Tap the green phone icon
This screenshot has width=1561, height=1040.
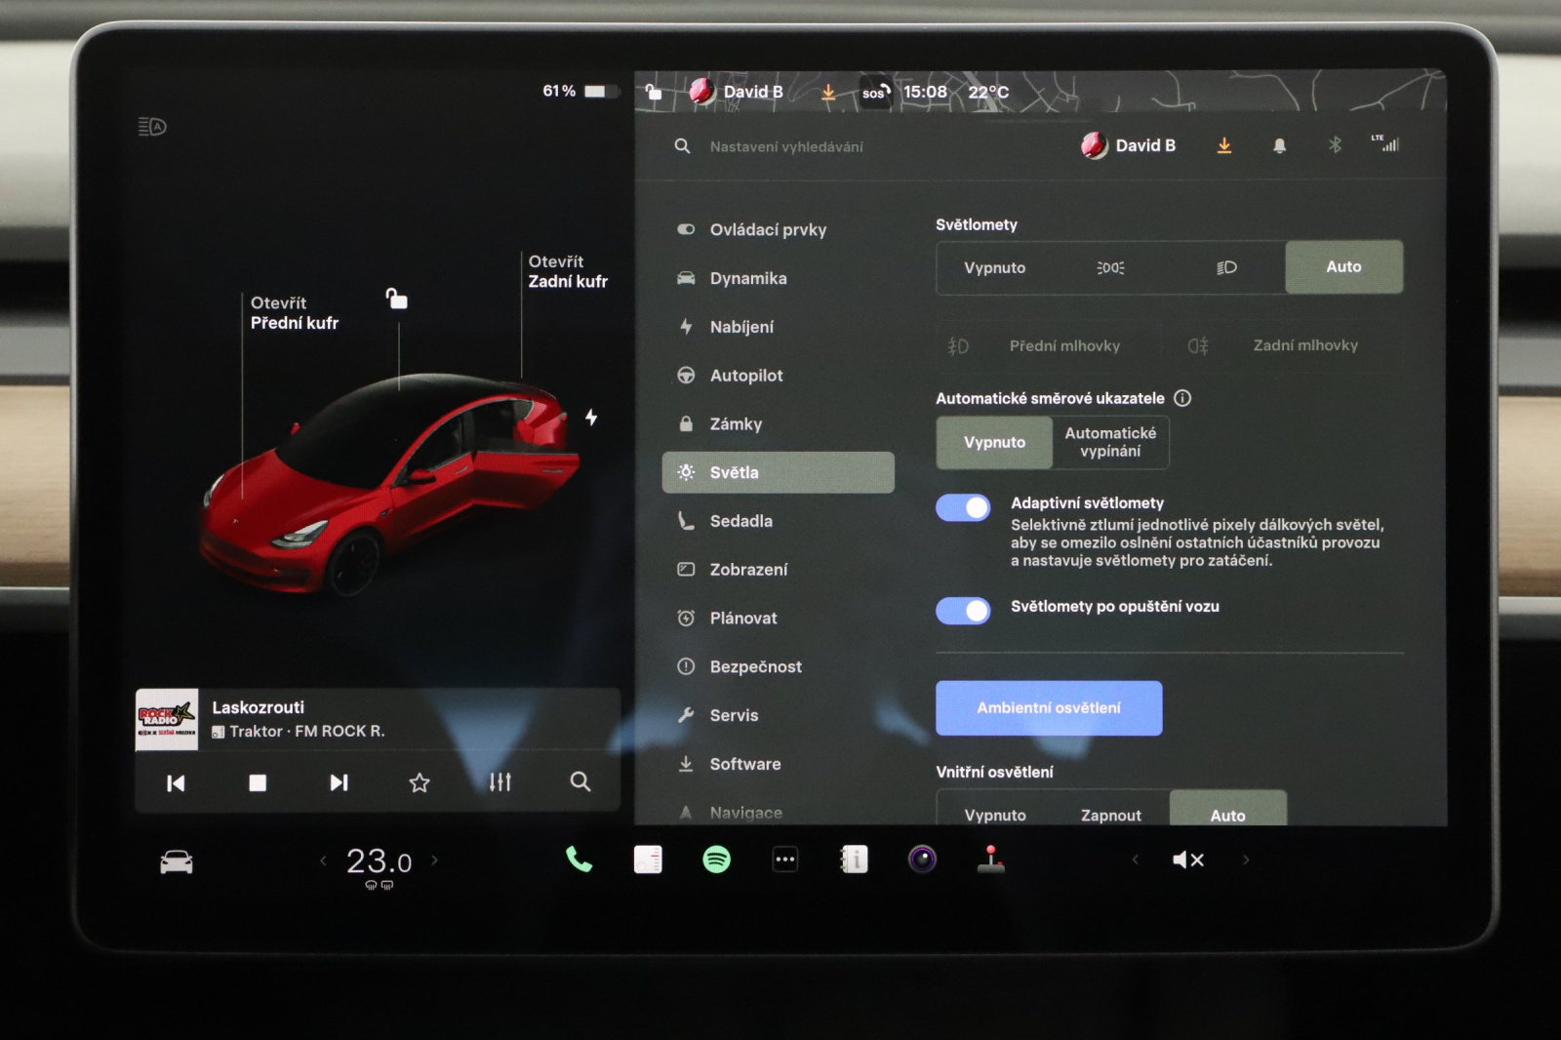coord(579,860)
